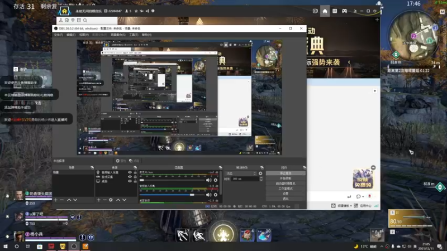Click the list panel icon in streaming app header
This screenshot has width=447, height=251.
[x=335, y=11]
